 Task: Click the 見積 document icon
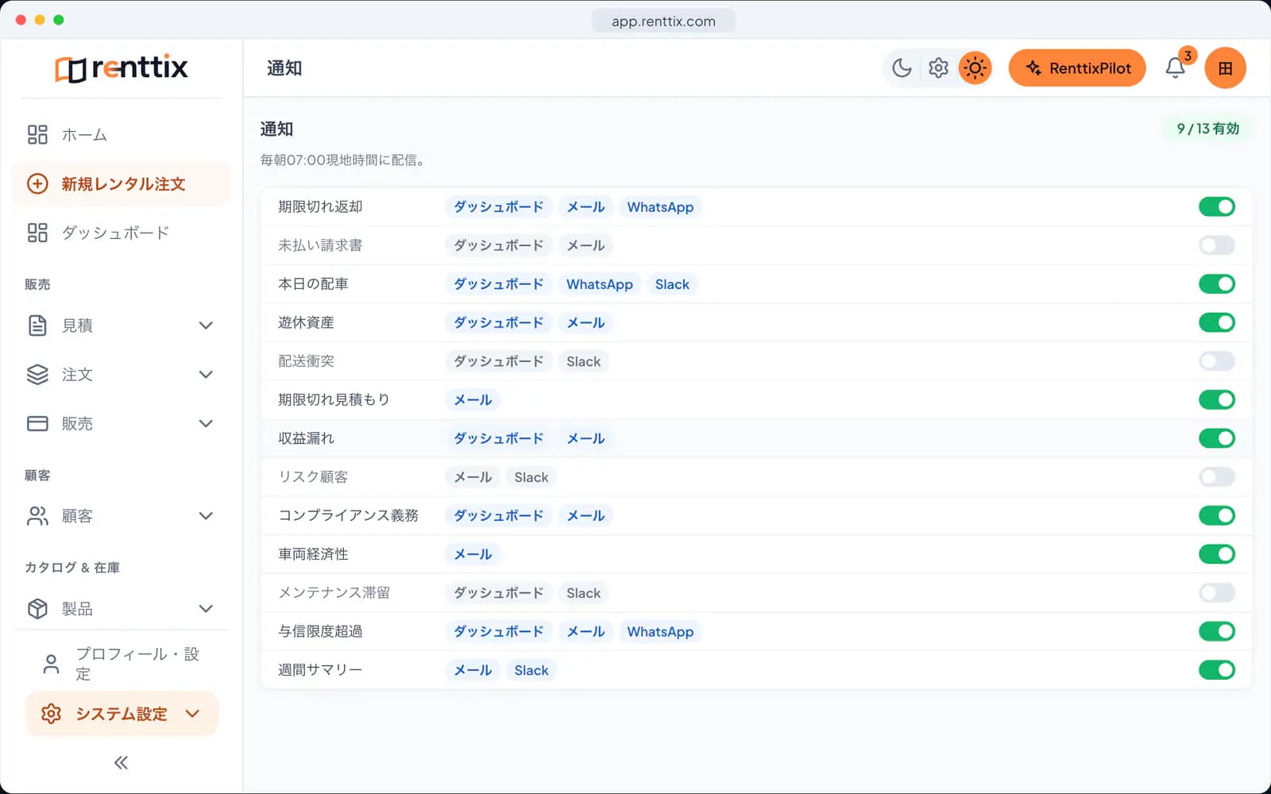coord(37,326)
